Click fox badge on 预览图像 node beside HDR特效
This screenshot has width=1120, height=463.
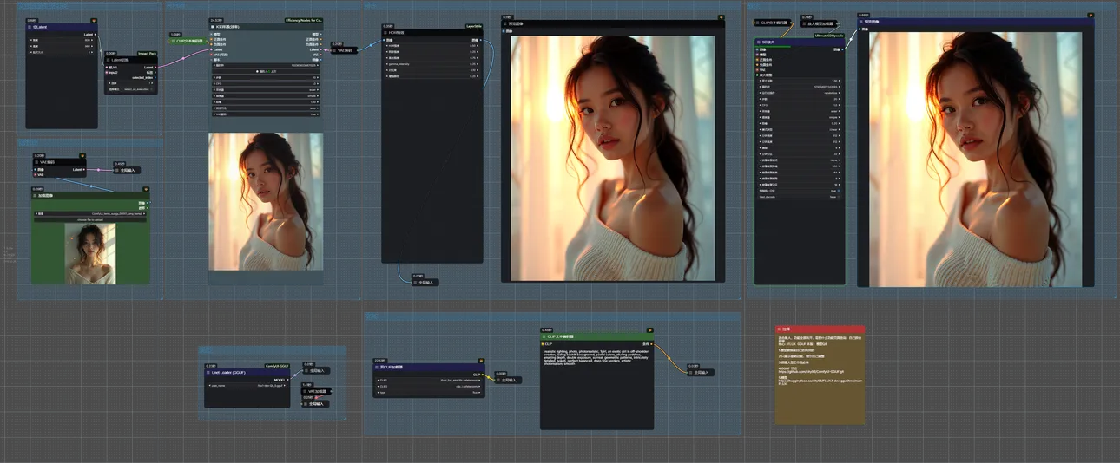[721, 16]
